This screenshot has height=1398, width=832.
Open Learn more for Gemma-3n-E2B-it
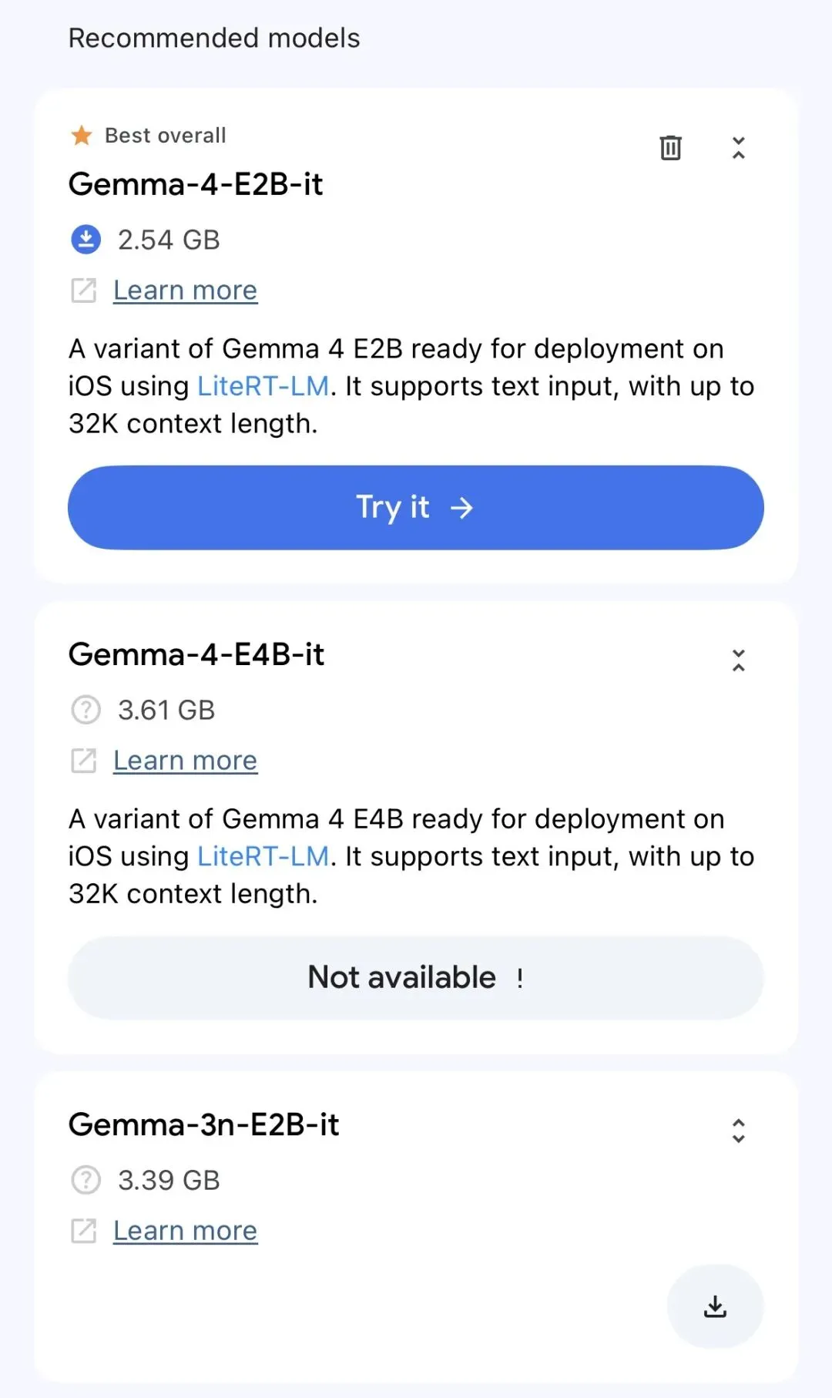(x=185, y=1231)
